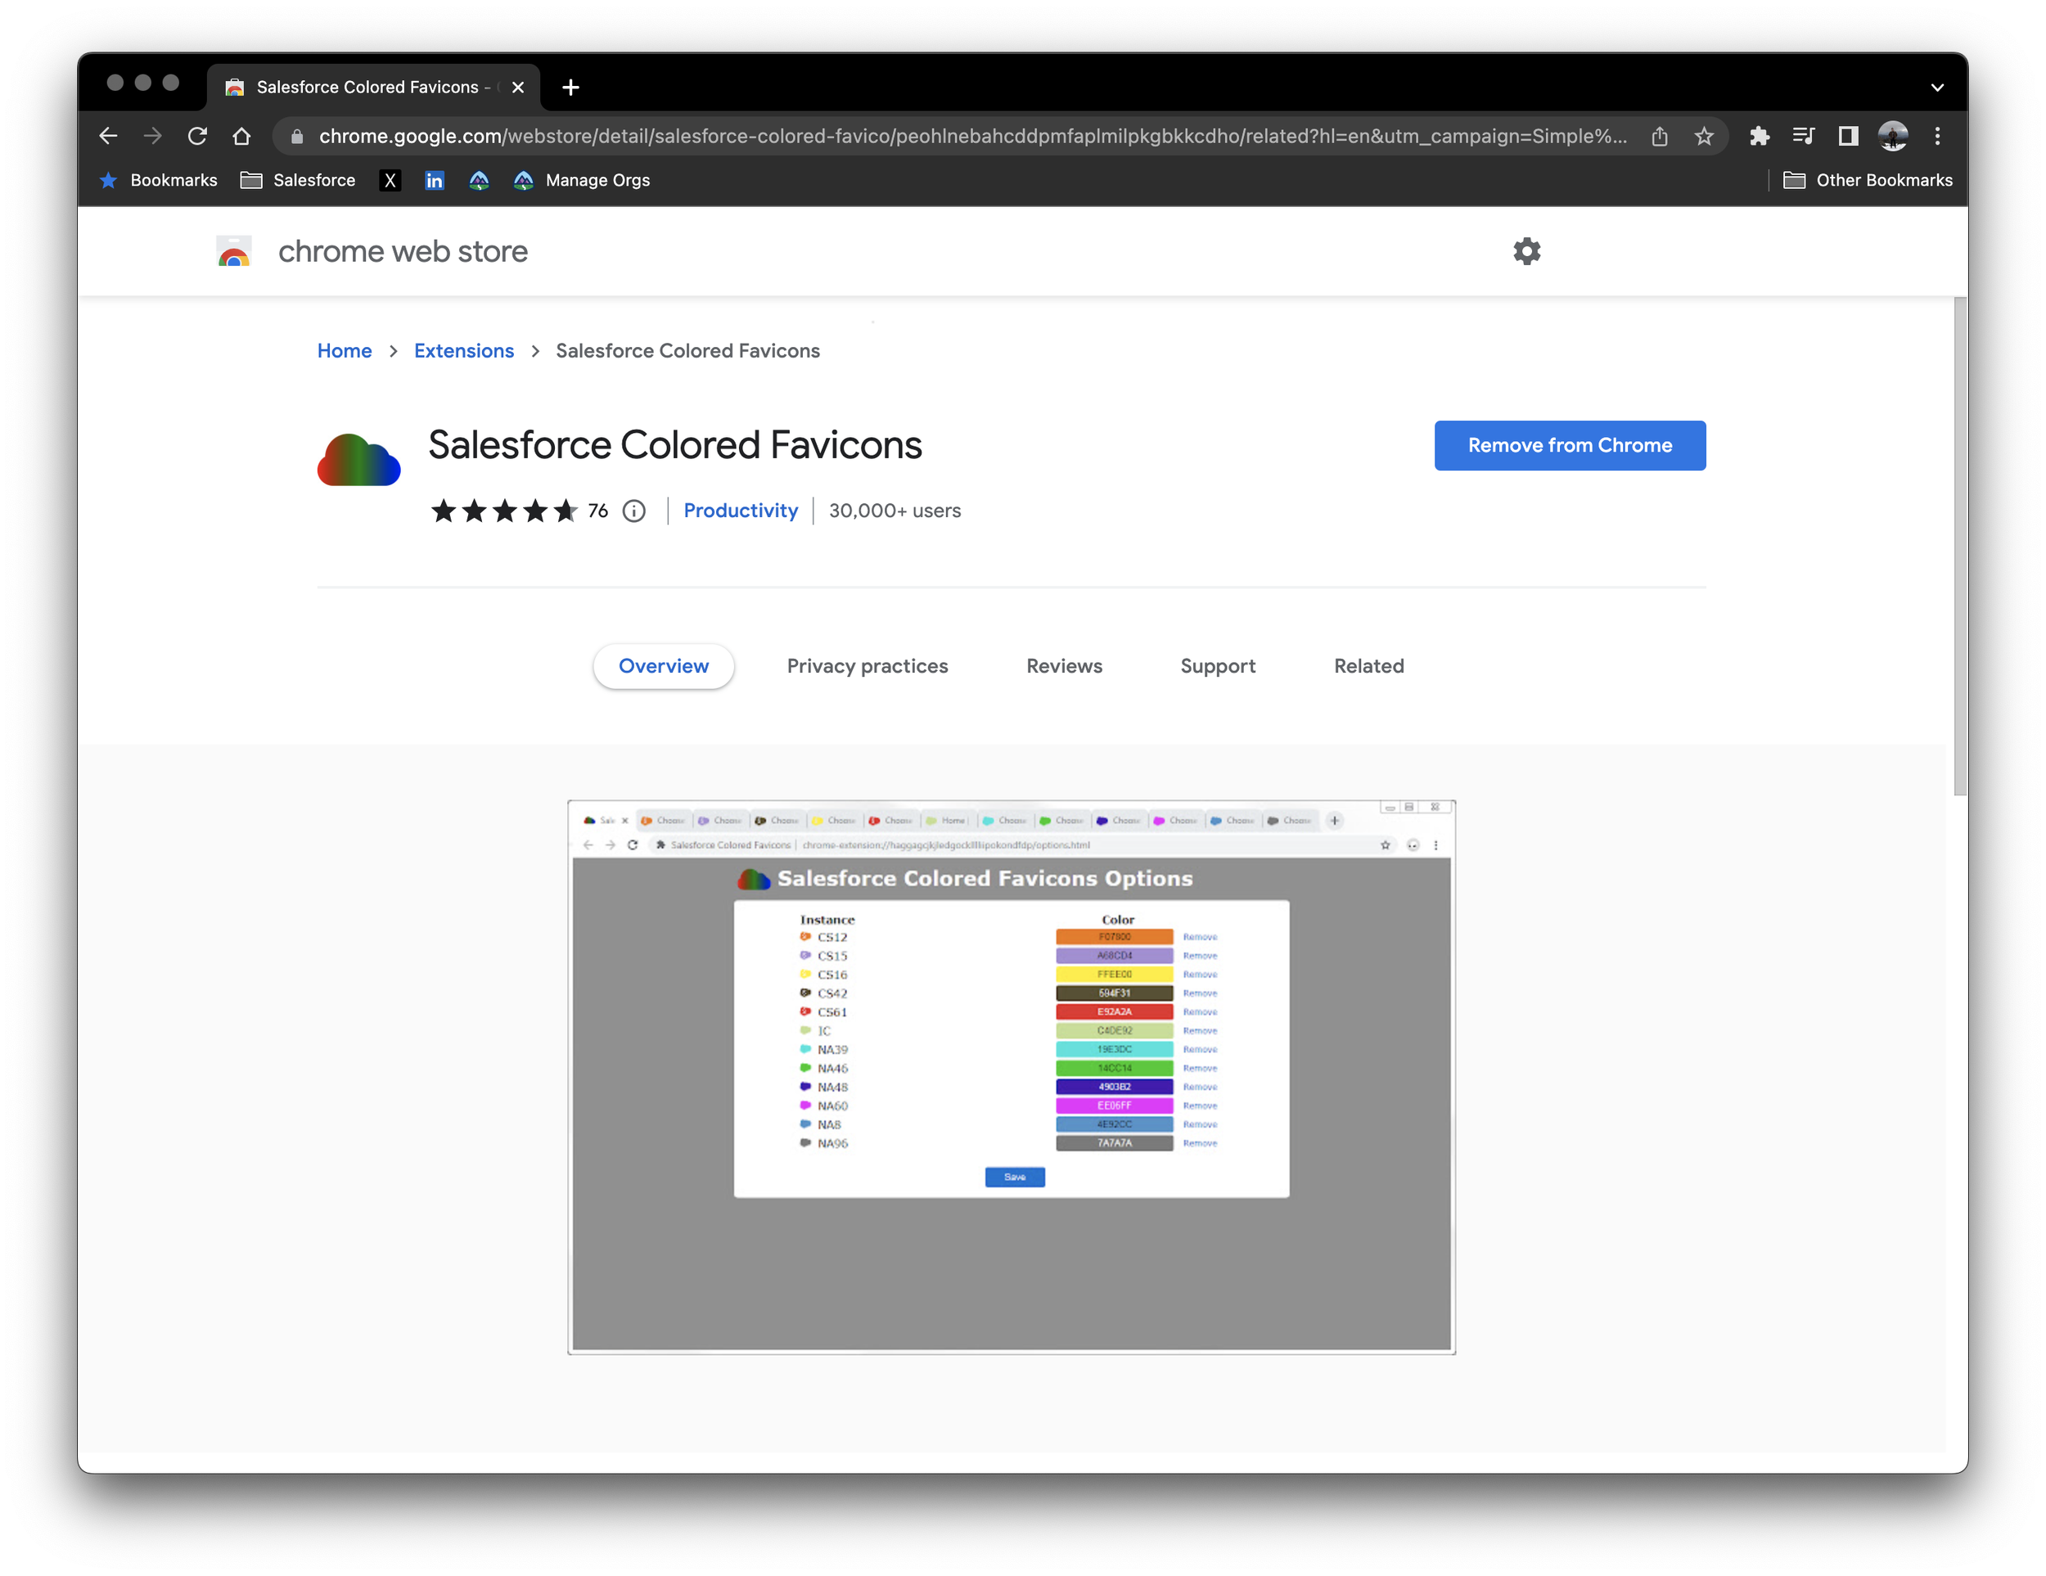Click the rating info icon next to 76
2046x1576 pixels.
point(634,511)
